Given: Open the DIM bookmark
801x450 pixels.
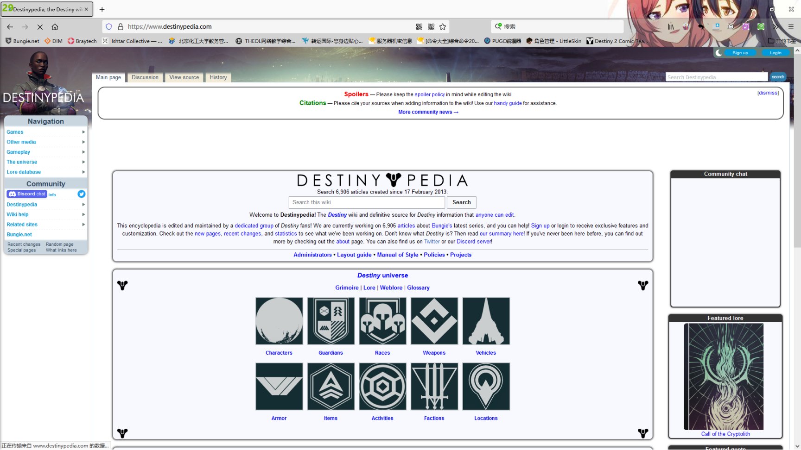Looking at the screenshot, I should [x=53, y=41].
